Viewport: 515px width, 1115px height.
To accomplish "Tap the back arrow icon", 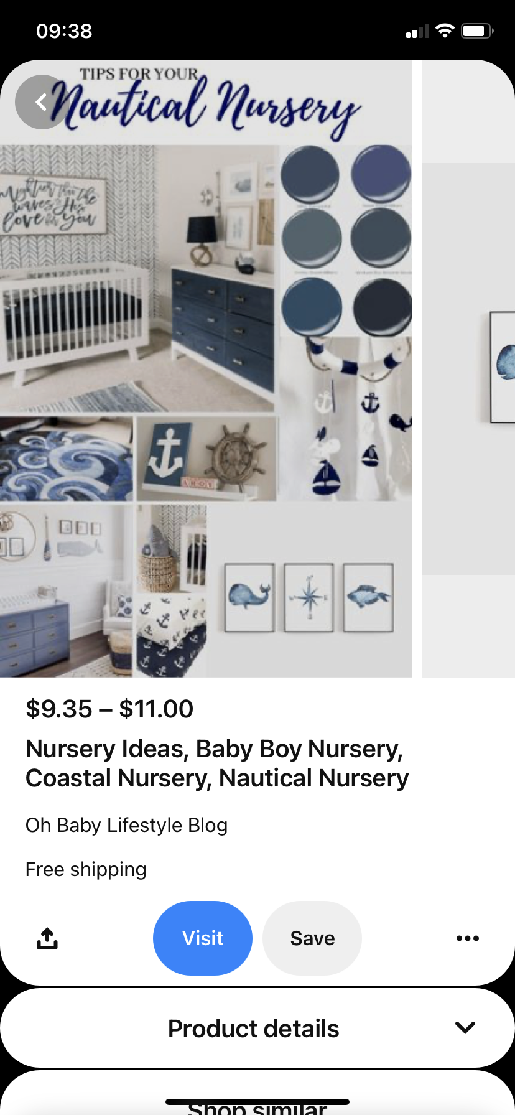I will pos(42,102).
